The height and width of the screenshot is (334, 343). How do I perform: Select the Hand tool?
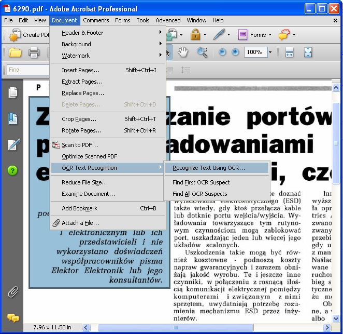tap(182, 52)
